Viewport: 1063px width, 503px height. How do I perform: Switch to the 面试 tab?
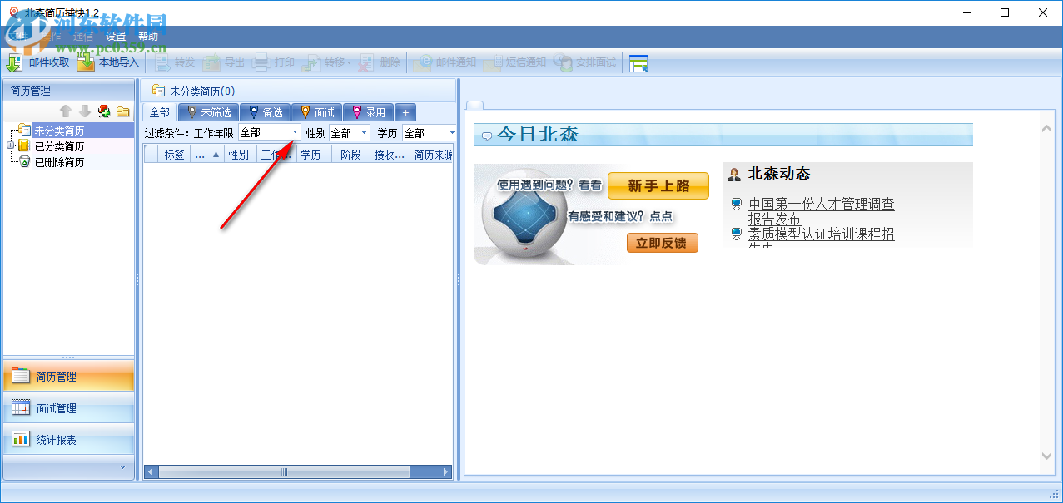pyautogui.click(x=317, y=112)
